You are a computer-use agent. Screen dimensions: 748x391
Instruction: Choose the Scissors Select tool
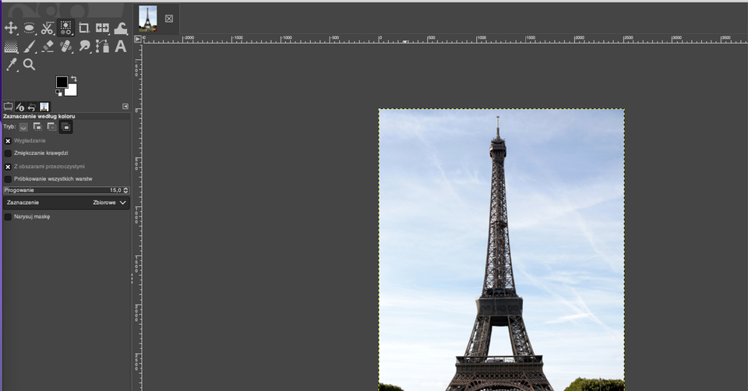(x=48, y=28)
